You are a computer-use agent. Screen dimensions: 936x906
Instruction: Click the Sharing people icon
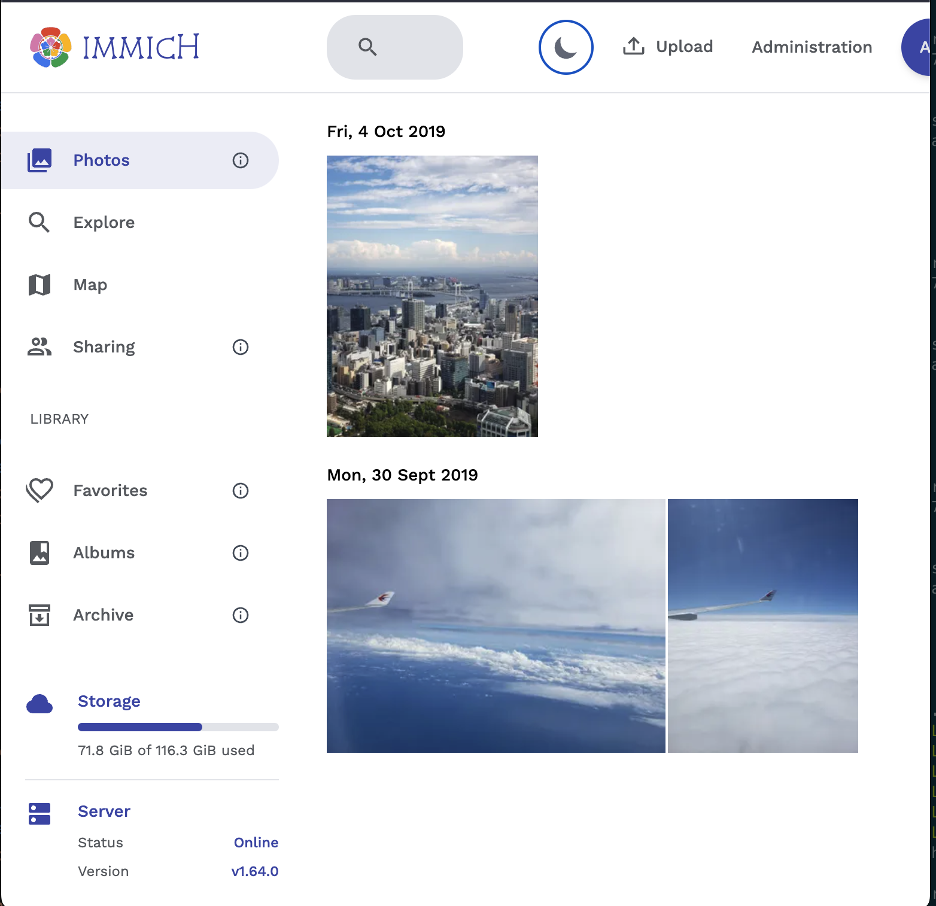pos(39,347)
